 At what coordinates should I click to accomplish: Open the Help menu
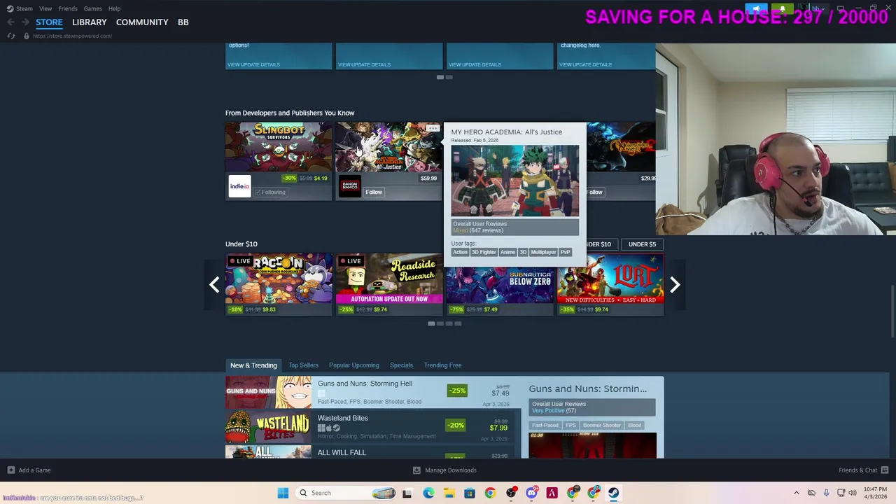[114, 8]
